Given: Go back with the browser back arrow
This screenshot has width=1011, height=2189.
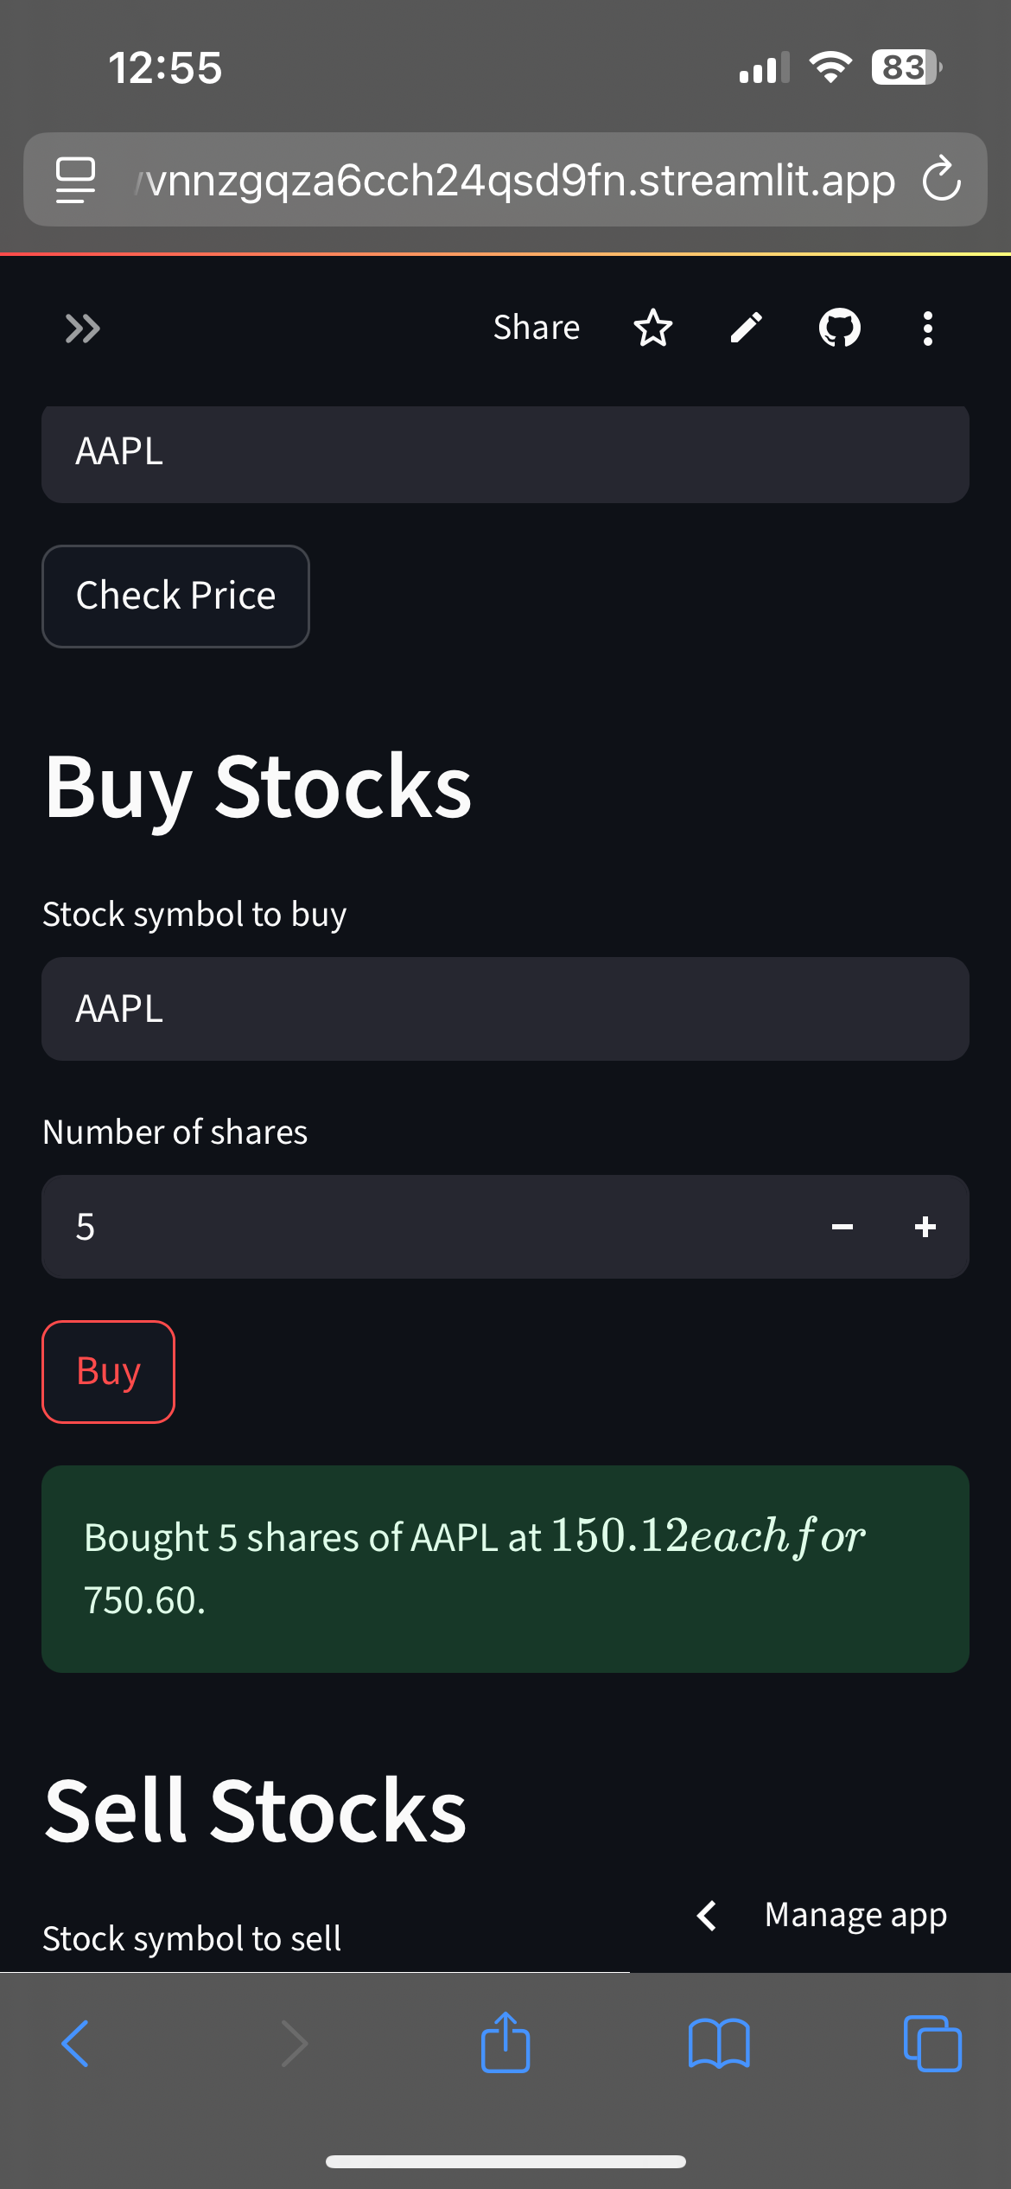Looking at the screenshot, I should tap(75, 2044).
